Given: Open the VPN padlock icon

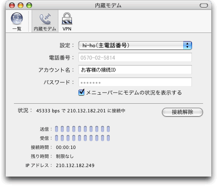Looking at the screenshot, I should 67,19.
